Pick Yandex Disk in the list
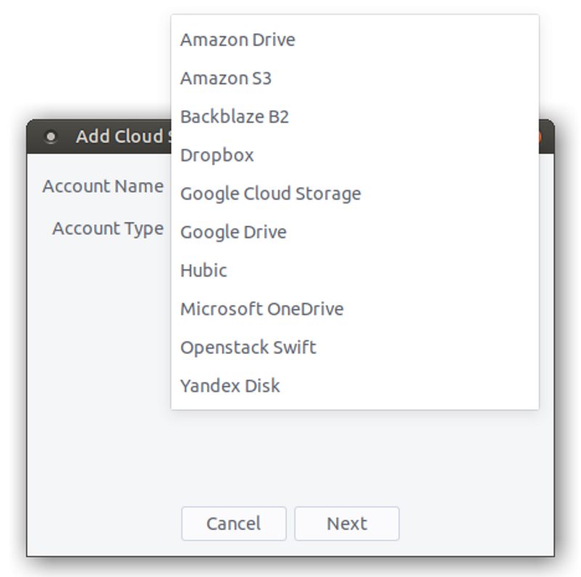Viewport: 581px width, 577px height. 229,385
